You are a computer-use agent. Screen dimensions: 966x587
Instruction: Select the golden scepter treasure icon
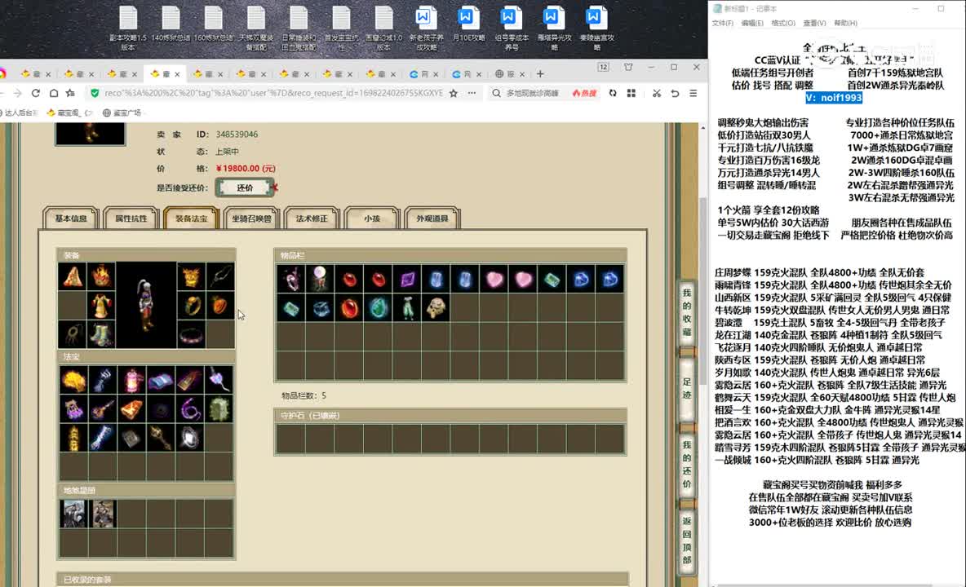tap(160, 438)
